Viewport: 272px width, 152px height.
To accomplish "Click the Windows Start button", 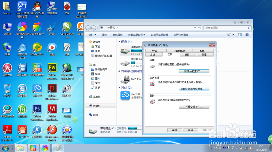I will point(5,148).
